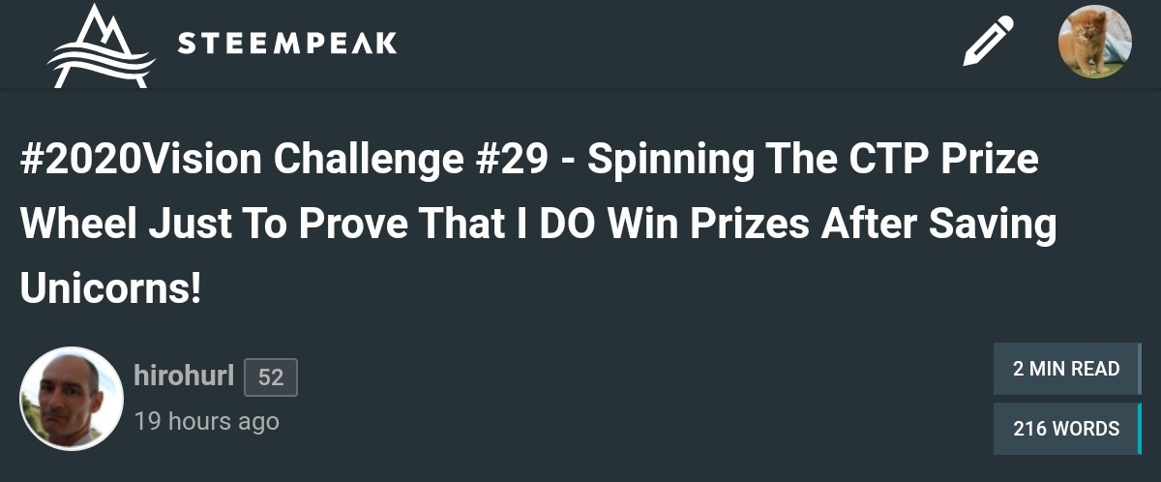Click the word "Spinning" in the title
This screenshot has height=482, width=1161.
tap(668, 160)
